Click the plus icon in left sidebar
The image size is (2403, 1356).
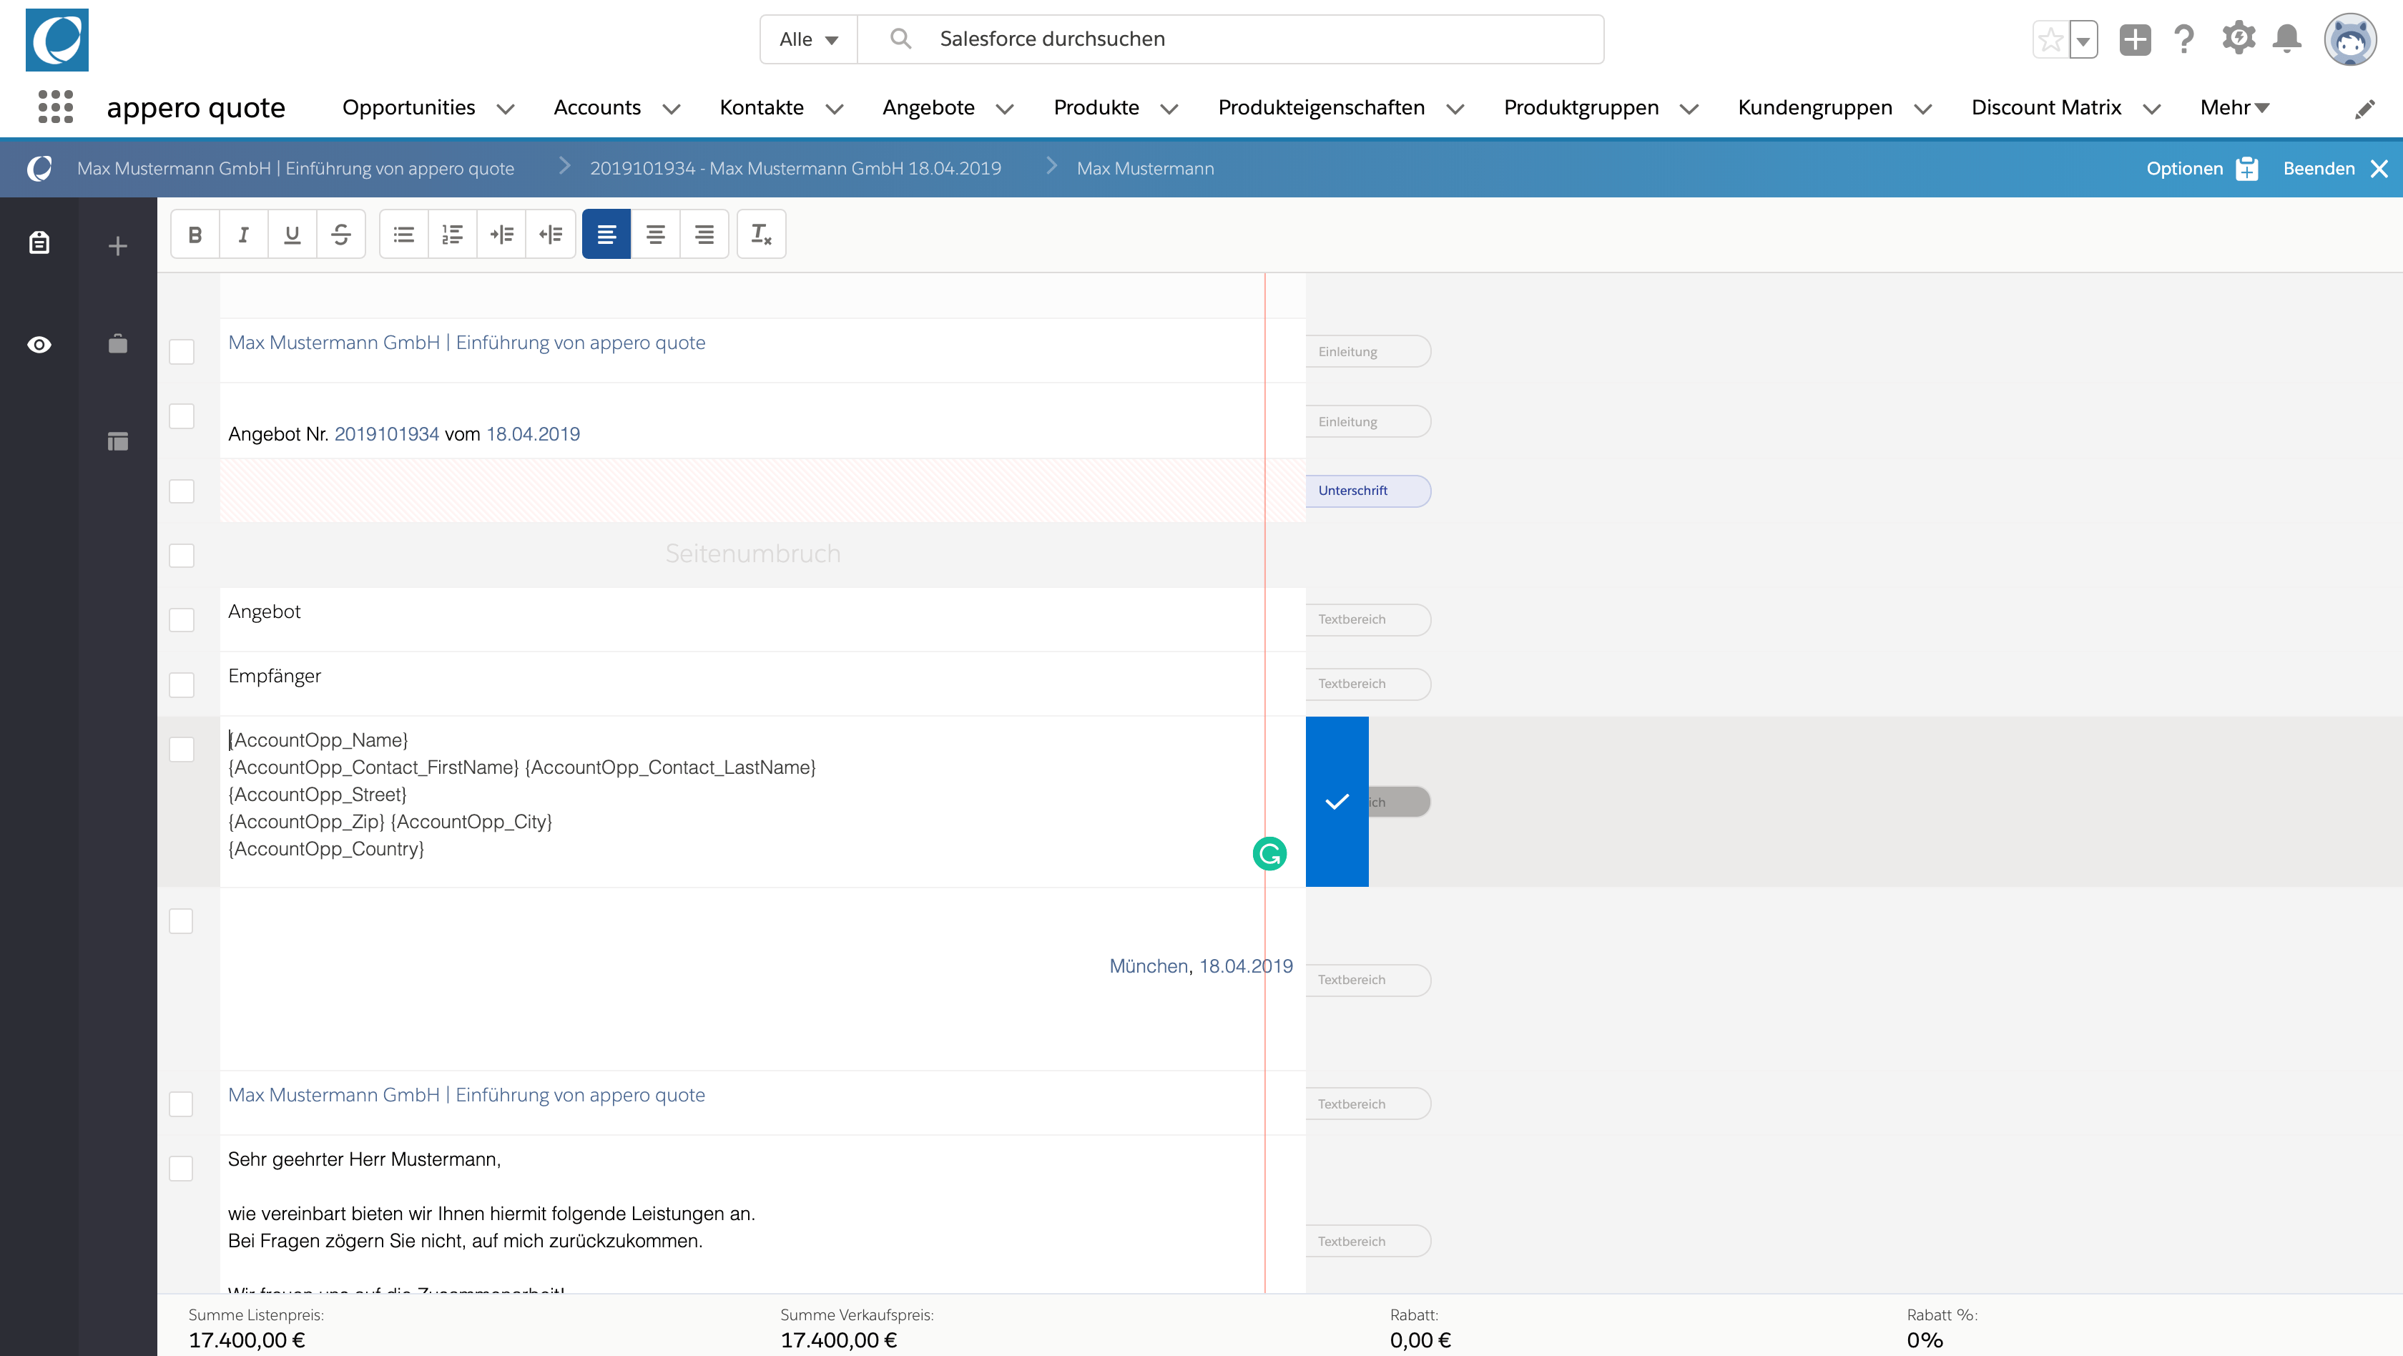(x=117, y=246)
